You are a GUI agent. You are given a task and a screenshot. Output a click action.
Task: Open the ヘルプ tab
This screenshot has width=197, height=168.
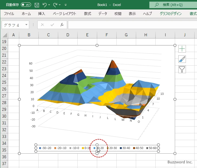click(x=147, y=14)
